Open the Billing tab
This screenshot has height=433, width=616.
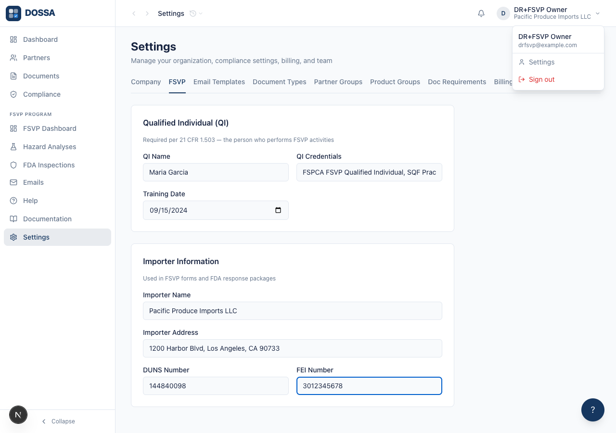(503, 82)
